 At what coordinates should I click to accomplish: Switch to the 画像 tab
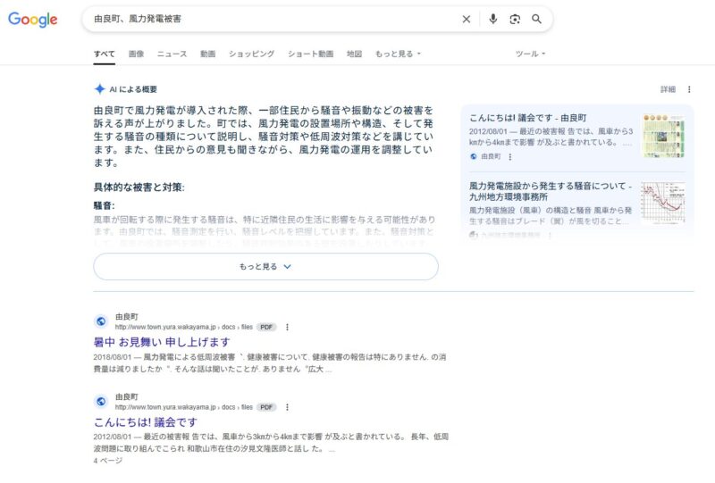[x=136, y=54]
